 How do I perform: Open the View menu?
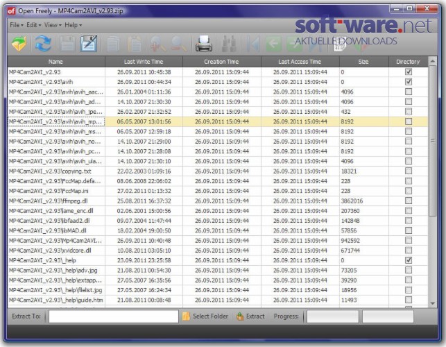(x=53, y=25)
